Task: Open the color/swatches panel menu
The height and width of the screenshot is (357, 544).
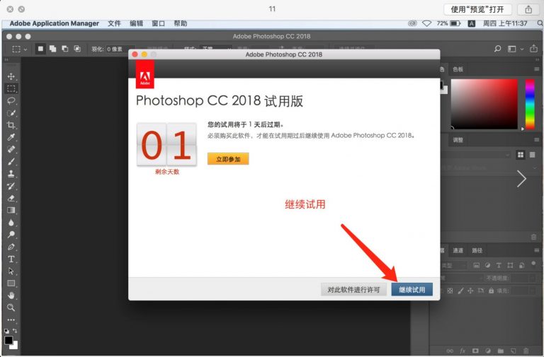Action: (x=536, y=69)
